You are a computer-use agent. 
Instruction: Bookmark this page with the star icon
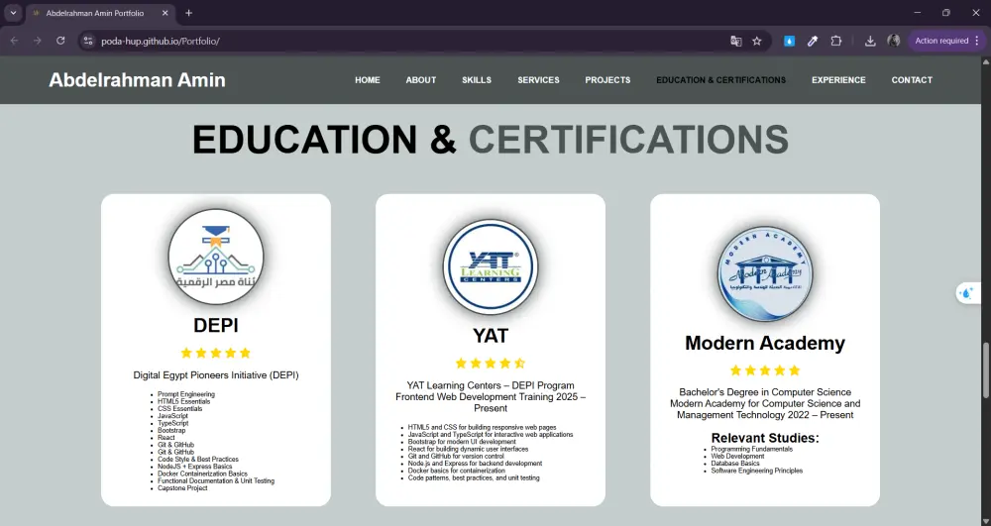(756, 41)
